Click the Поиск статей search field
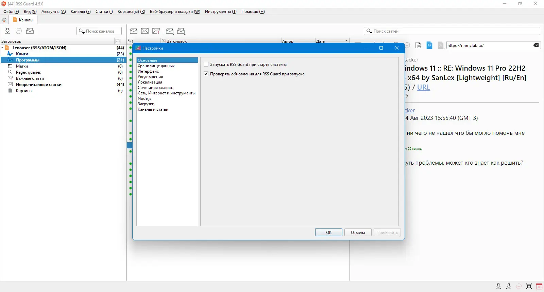Screen dimensions: 544x292 tap(452, 31)
